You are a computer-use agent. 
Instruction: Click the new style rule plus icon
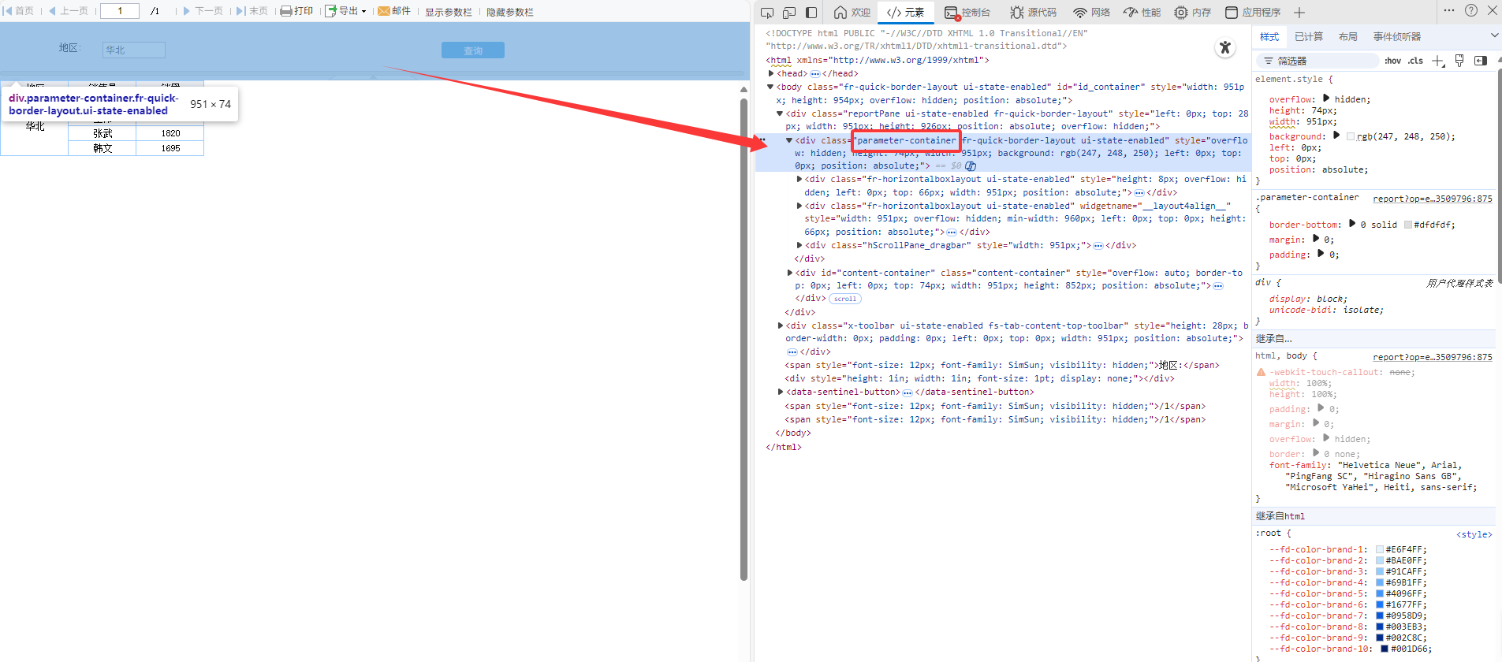pyautogui.click(x=1438, y=61)
